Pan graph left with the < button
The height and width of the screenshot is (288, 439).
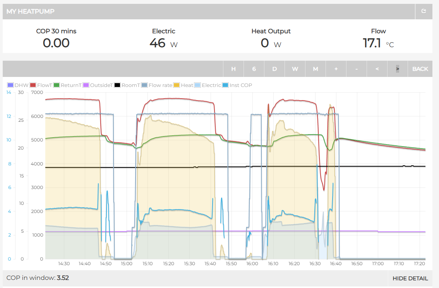[x=377, y=69]
